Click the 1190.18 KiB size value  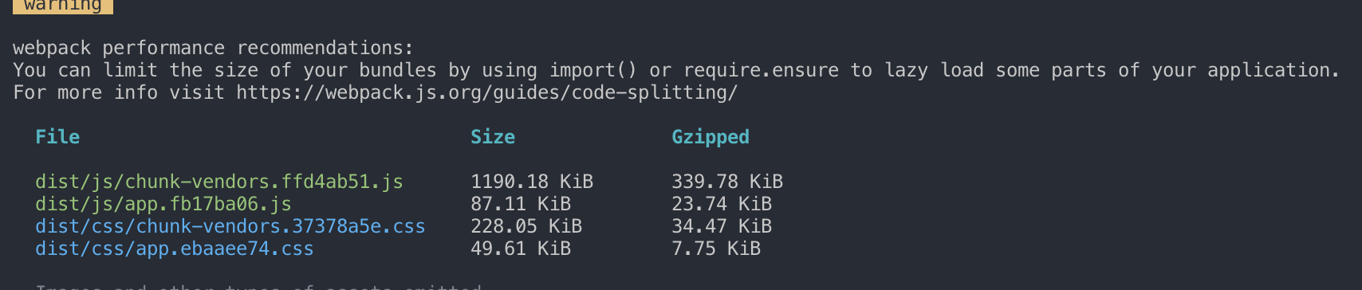tap(532, 182)
